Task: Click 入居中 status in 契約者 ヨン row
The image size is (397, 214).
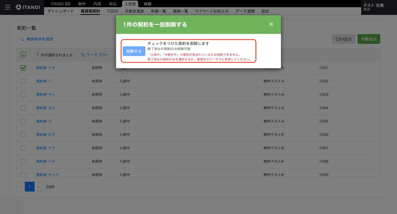Action: (x=124, y=108)
